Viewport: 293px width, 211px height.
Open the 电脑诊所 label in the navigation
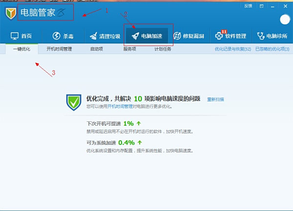(x=277, y=36)
